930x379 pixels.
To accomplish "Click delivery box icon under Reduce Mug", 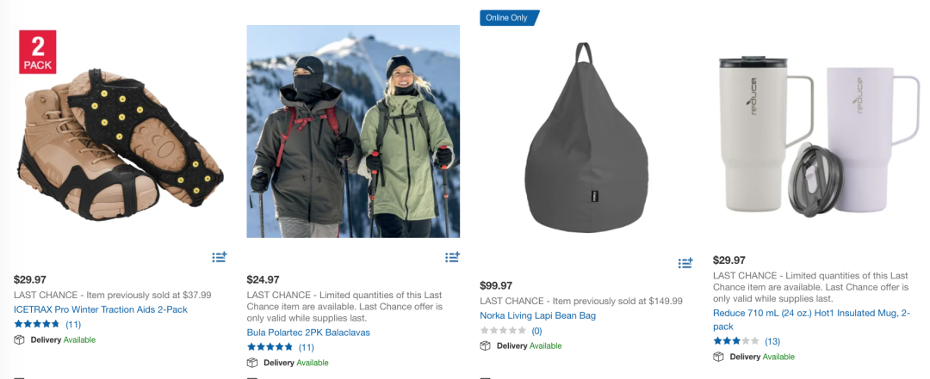I will coord(718,357).
